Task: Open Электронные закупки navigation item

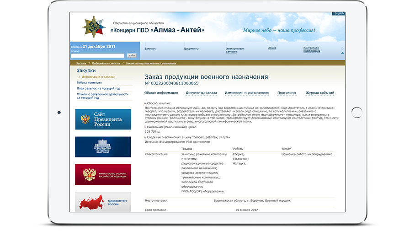Action: click(234, 50)
